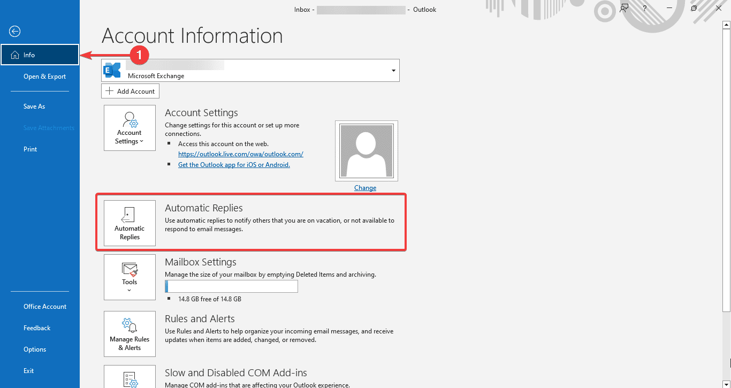Click the Account Settings icon button
The height and width of the screenshot is (388, 731).
coord(130,128)
